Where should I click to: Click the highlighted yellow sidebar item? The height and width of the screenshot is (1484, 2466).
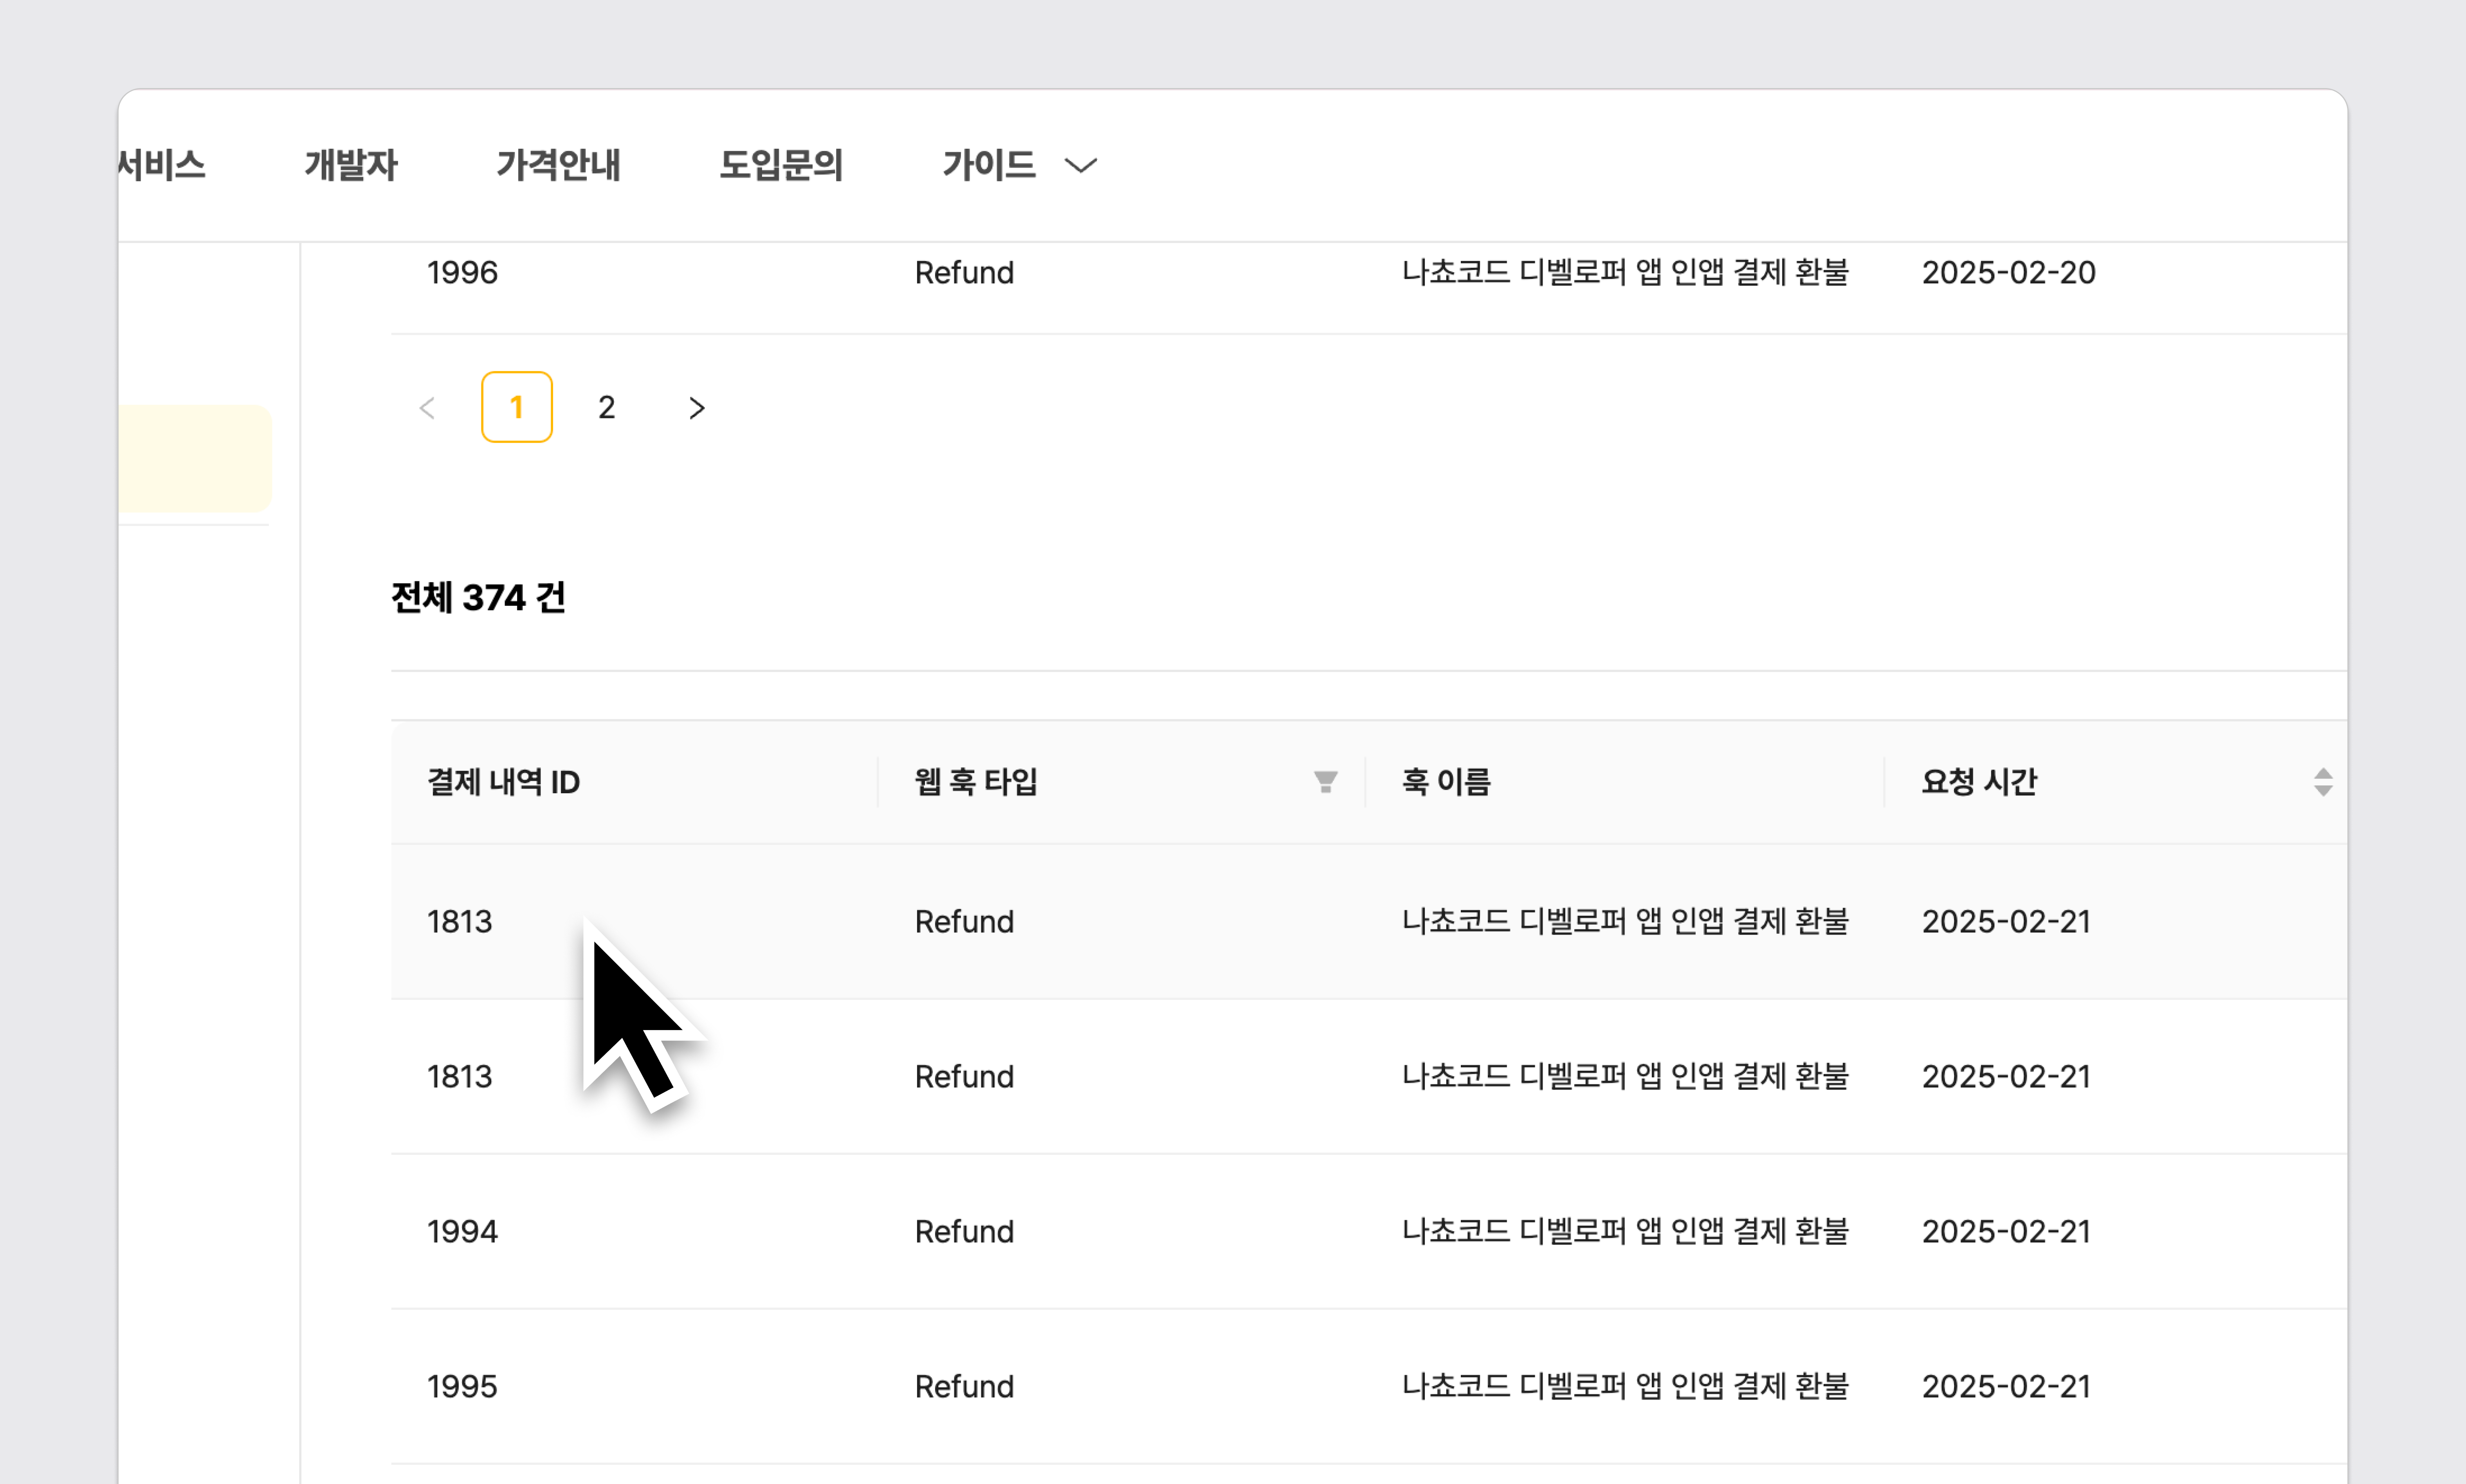click(194, 459)
